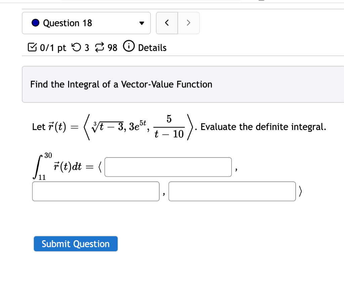The width and height of the screenshot is (344, 296).
Task: Click the blue status dot beside Question 18
Action: pyautogui.click(x=35, y=23)
